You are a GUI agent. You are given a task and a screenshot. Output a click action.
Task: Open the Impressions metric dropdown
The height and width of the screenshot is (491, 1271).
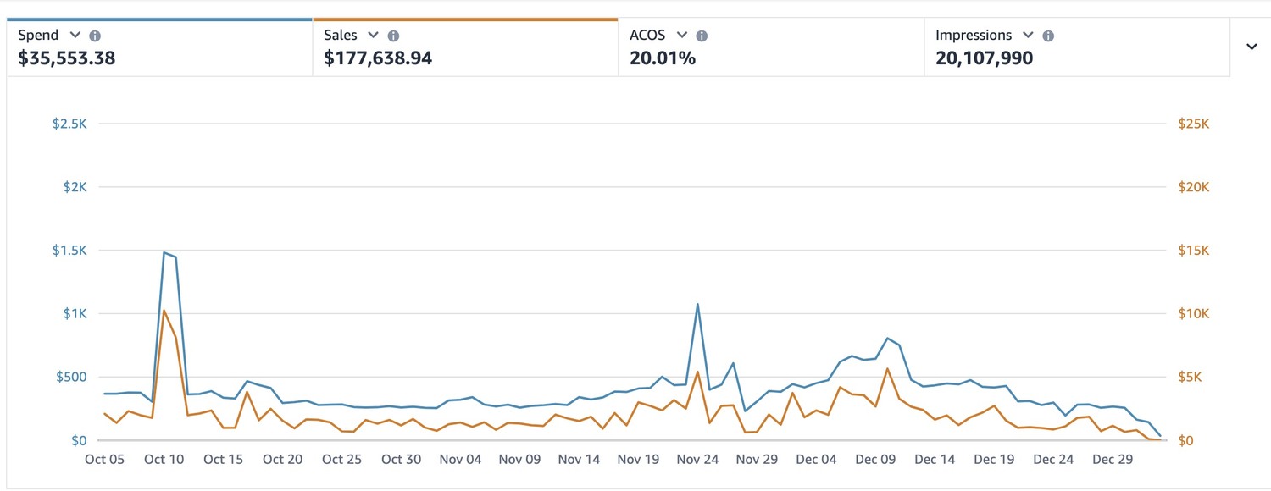[x=1028, y=35]
